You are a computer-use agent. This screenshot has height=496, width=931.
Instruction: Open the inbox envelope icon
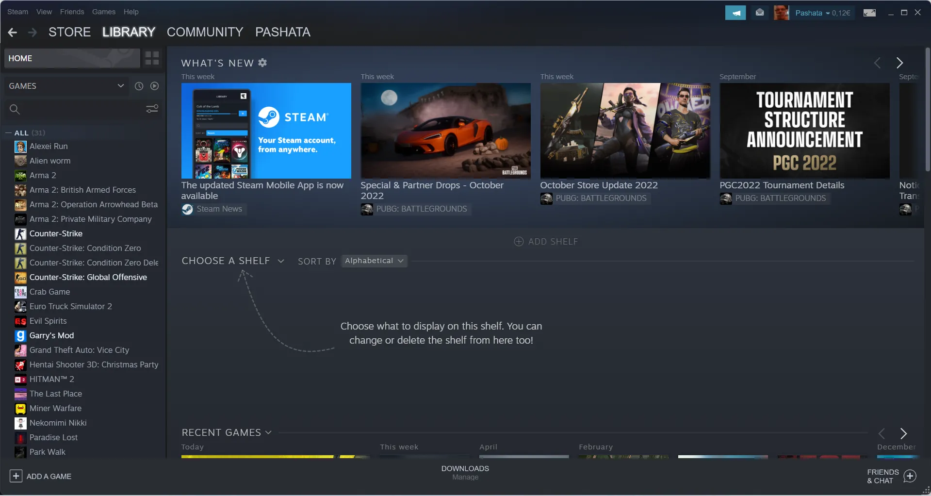pyautogui.click(x=760, y=13)
